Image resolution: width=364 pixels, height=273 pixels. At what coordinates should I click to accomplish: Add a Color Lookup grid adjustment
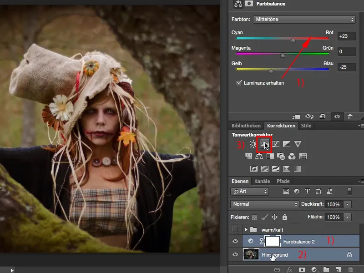coord(303,156)
